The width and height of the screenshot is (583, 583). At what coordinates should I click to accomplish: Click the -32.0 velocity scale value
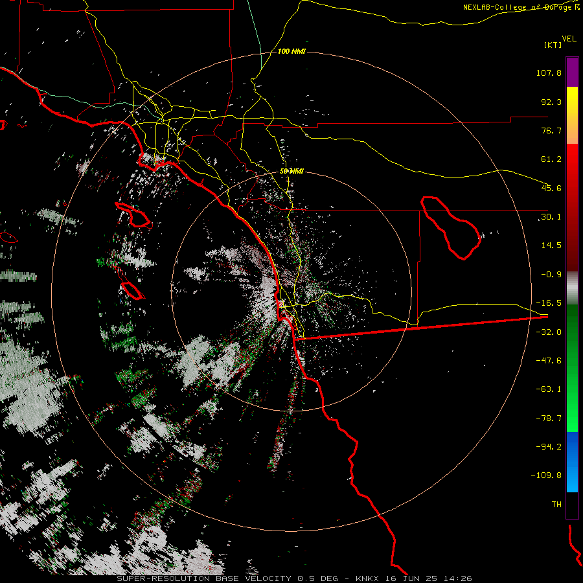click(549, 332)
